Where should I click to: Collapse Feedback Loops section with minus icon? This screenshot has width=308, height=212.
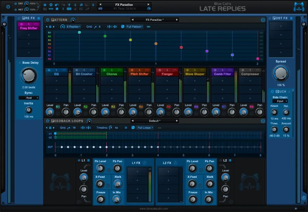263,121
